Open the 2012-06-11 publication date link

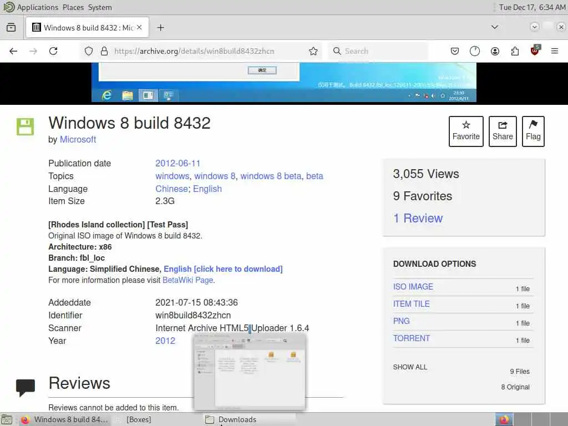[x=178, y=164]
